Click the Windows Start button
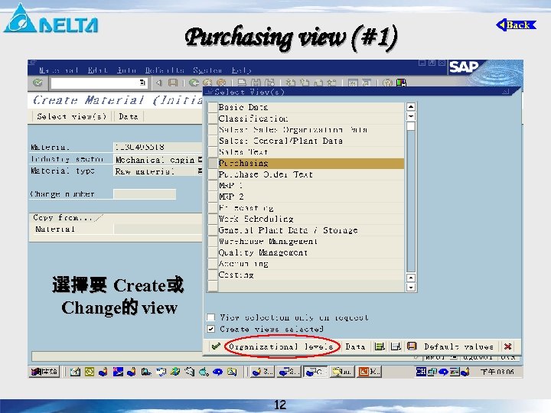Image resolution: width=551 pixels, height=413 pixels. coord(44,372)
